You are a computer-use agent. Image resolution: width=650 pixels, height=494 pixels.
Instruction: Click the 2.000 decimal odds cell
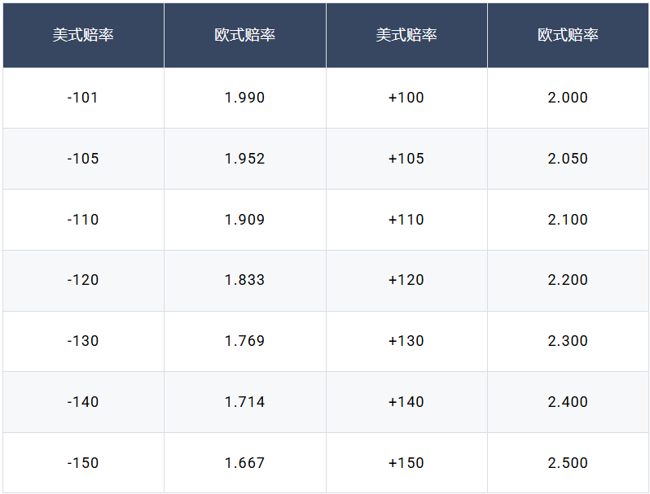568,98
